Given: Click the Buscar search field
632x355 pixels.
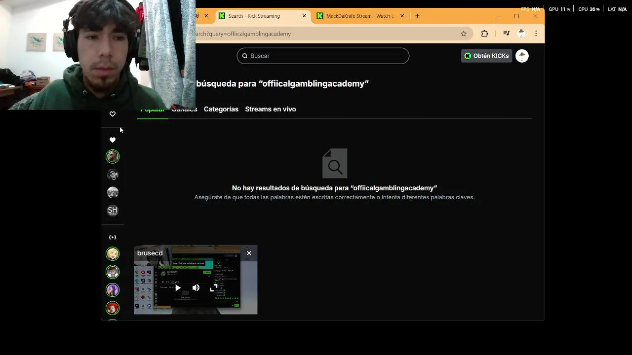Looking at the screenshot, I should (323, 56).
